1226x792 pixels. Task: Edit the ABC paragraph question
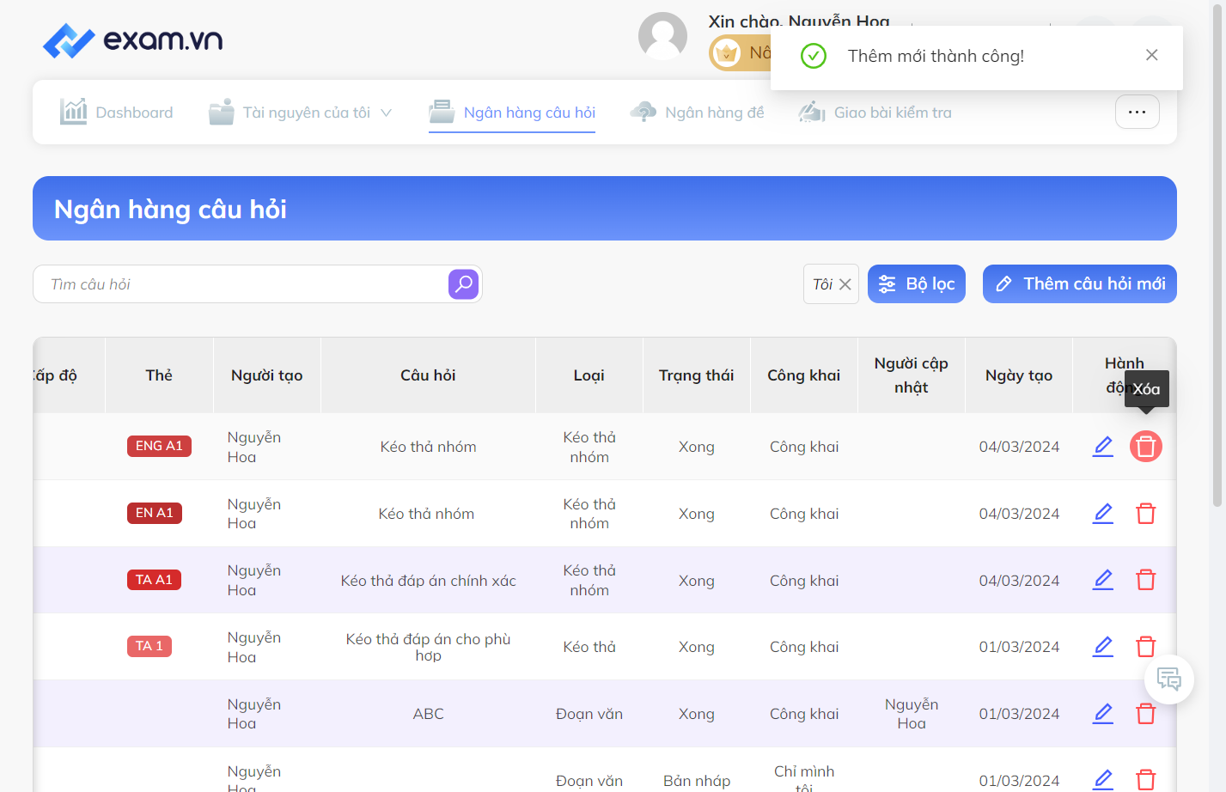[x=1103, y=713]
